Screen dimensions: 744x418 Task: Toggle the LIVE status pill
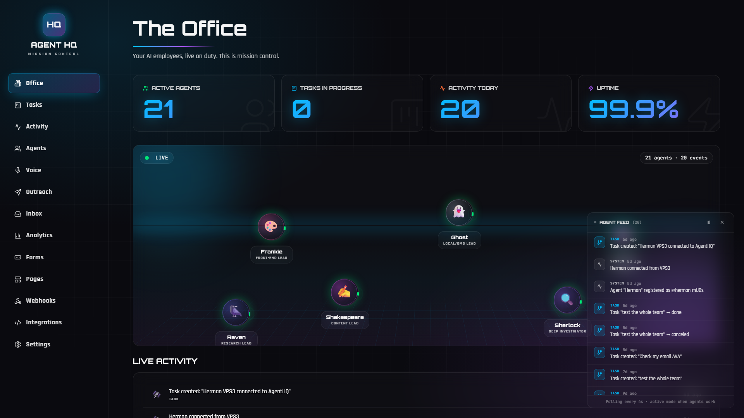tap(157, 158)
